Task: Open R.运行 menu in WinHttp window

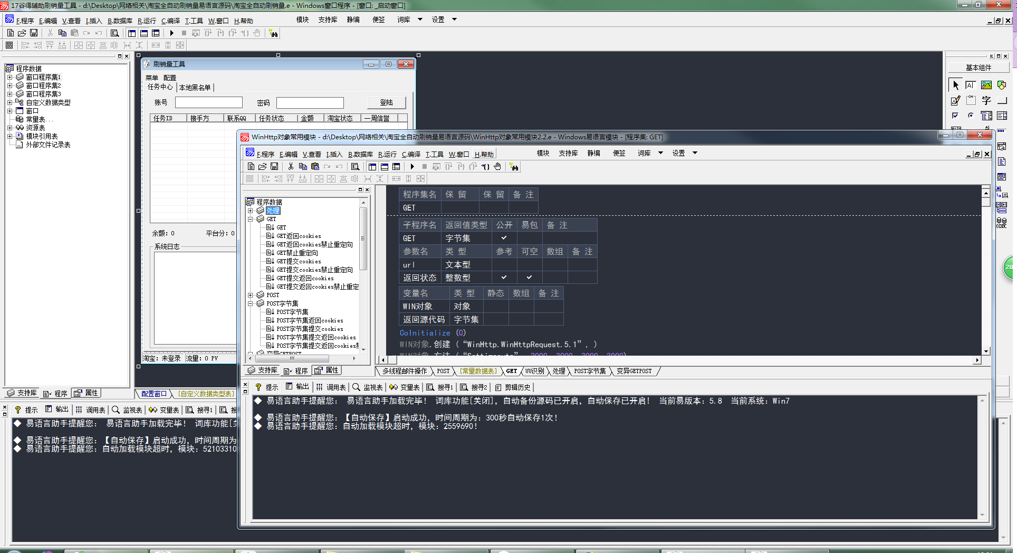Action: [387, 154]
